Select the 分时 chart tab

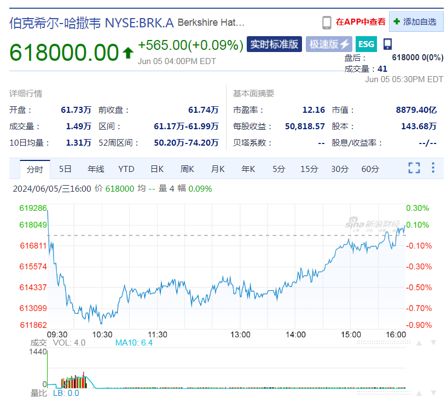pos(35,169)
